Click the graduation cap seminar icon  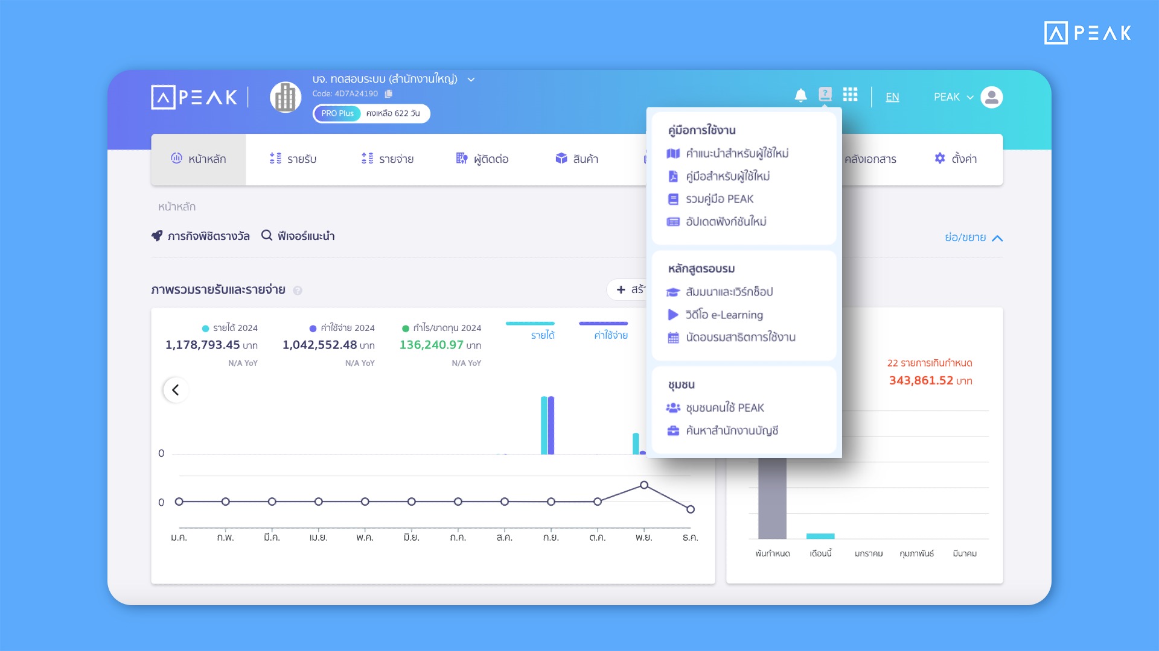pyautogui.click(x=673, y=292)
